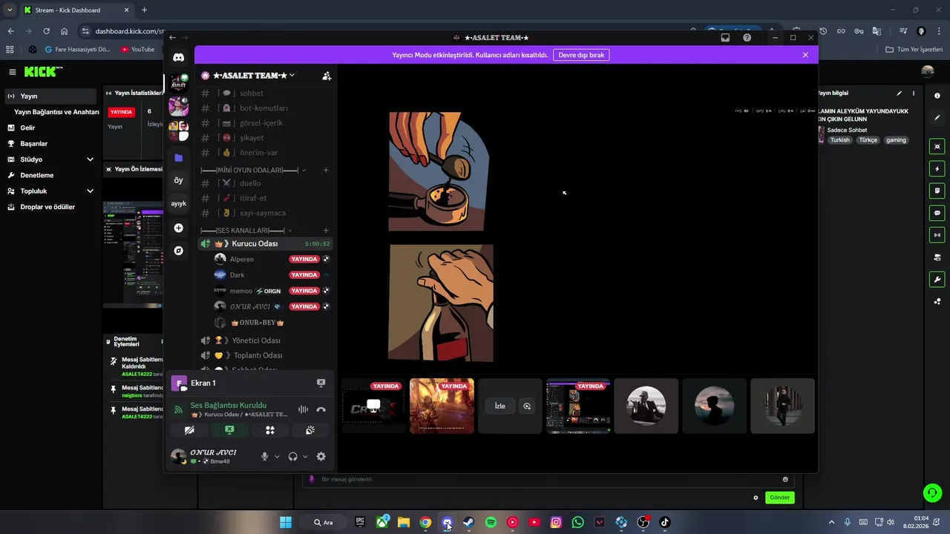Deafen with headphones icon in Discord

tap(292, 457)
